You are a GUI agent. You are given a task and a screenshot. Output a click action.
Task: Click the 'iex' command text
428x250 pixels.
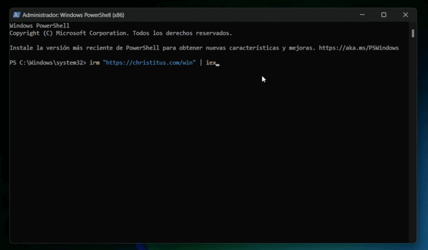(211, 63)
